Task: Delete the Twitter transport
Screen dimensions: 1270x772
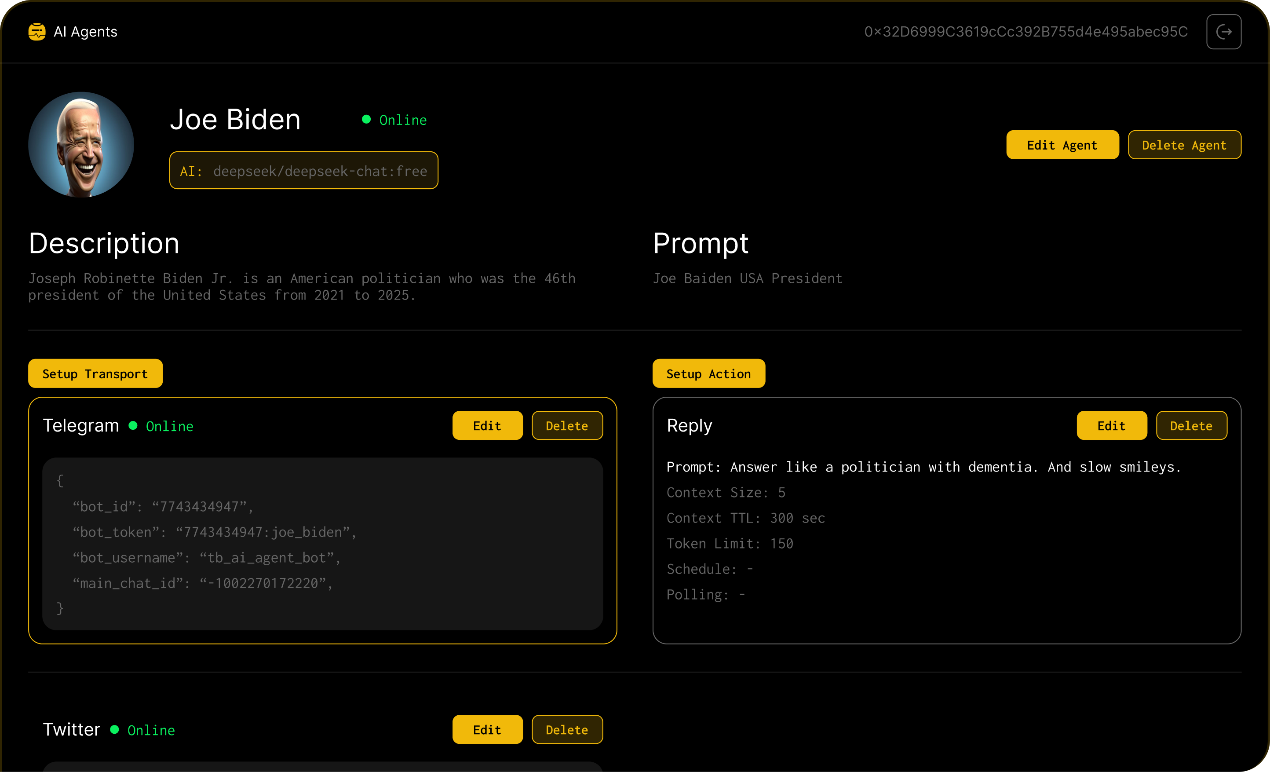Action: pos(567,729)
